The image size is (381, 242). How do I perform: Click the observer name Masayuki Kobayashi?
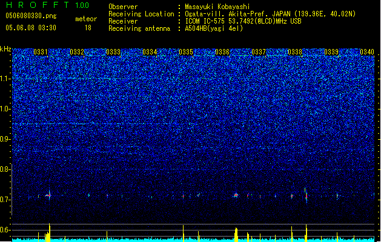point(217,7)
